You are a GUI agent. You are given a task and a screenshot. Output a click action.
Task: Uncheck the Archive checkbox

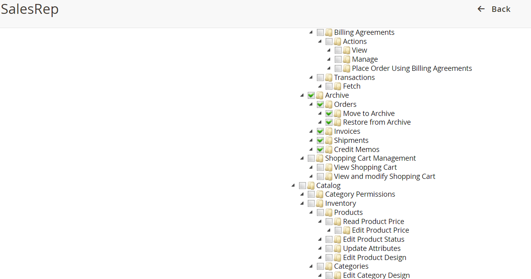point(311,95)
